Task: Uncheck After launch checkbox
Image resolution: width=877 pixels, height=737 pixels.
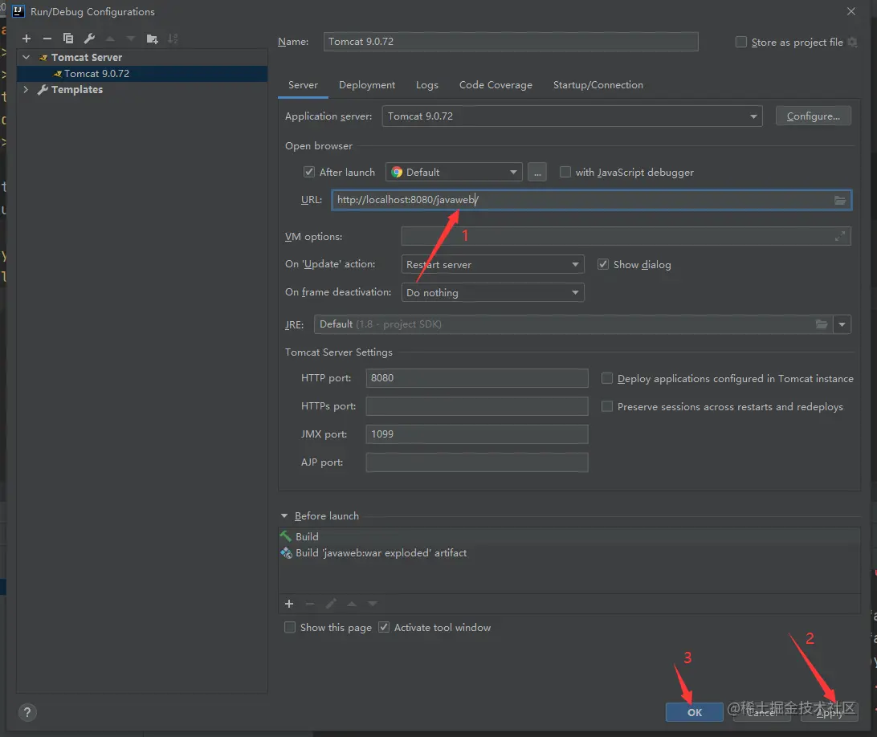Action: coord(308,173)
